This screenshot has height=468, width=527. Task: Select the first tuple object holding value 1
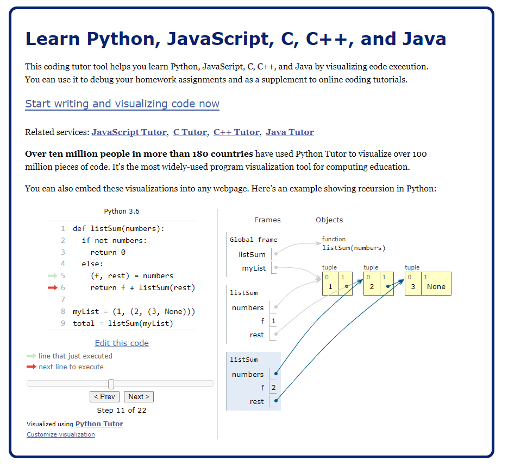(x=337, y=284)
